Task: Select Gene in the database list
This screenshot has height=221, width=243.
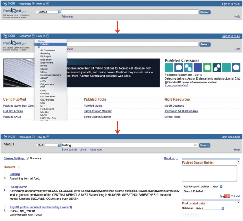Action: coord(43,91)
